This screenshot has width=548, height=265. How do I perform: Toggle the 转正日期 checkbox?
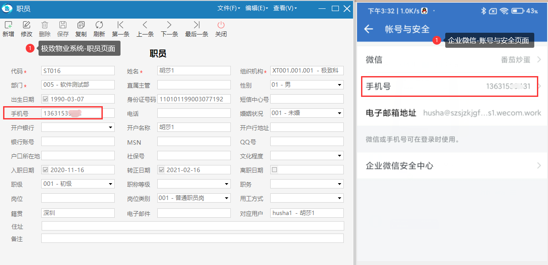tap(161, 170)
